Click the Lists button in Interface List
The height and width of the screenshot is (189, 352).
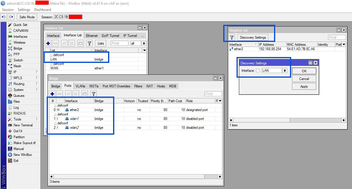101,43
